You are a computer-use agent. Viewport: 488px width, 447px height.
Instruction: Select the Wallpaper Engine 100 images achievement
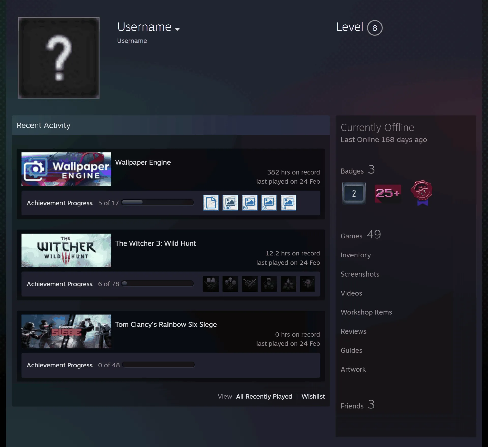[x=230, y=203]
